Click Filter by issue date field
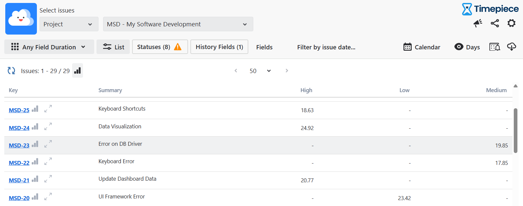This screenshot has height=206, width=523. (x=326, y=47)
